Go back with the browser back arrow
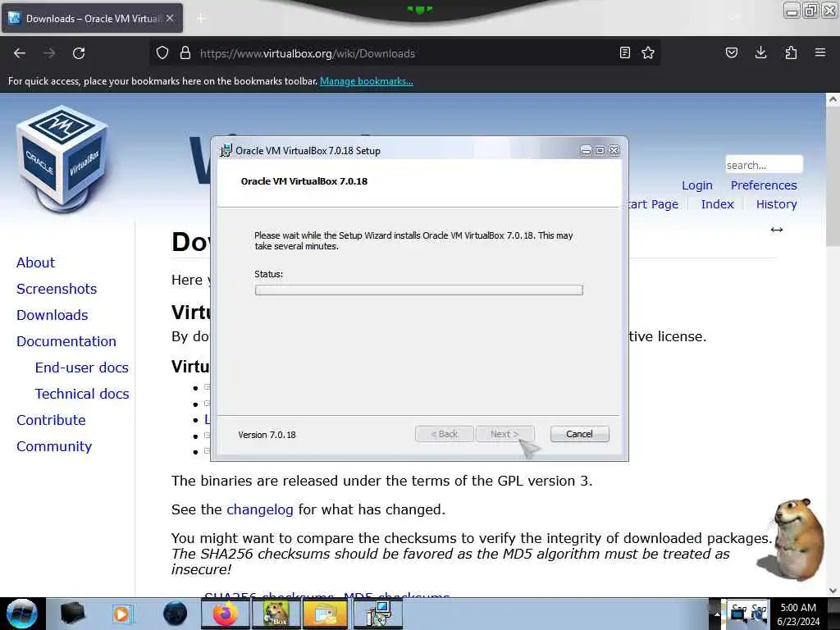This screenshot has height=630, width=840. 20,53
